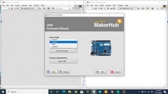168x94 pixels.
Task: Open Edit menu in Block Diagram
Action: point(92,5)
